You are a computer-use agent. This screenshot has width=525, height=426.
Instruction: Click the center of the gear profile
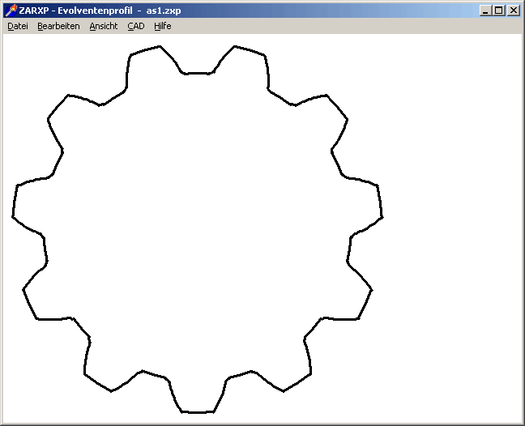[197, 228]
